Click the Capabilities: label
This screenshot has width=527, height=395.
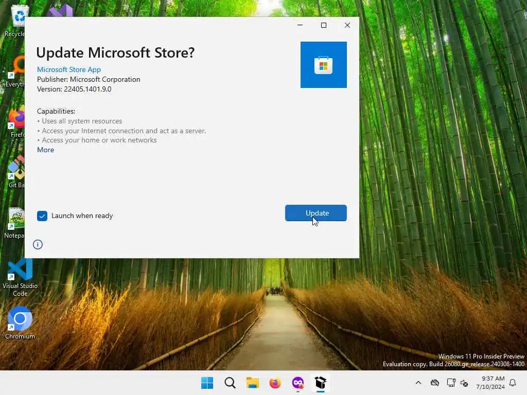[x=56, y=111]
